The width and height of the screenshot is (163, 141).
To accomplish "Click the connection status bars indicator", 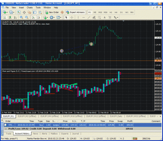I will [135, 138].
